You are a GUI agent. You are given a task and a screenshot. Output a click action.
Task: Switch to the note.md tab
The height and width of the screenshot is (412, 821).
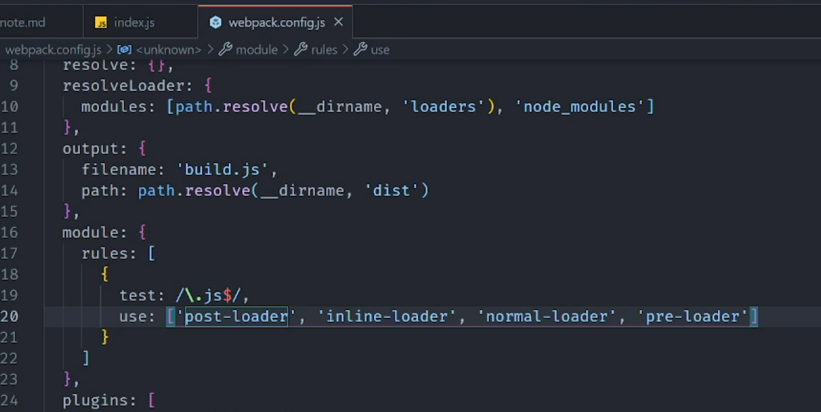point(23,22)
